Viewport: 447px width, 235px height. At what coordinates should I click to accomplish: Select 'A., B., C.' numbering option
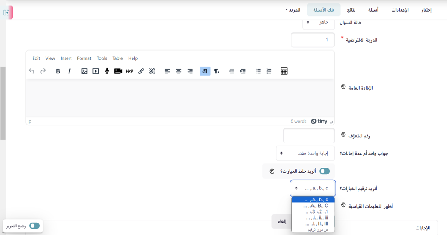[313, 206]
